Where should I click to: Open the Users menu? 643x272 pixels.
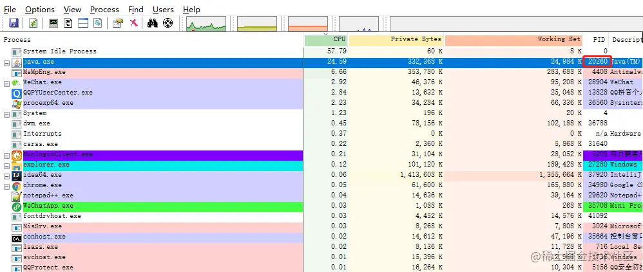tap(163, 9)
